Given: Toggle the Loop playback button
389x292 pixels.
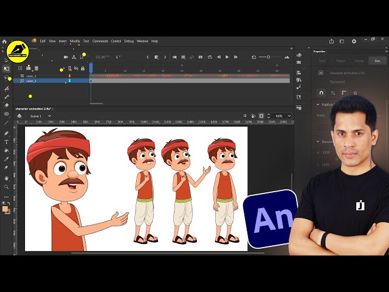Looking at the screenshot, I should pos(210,57).
